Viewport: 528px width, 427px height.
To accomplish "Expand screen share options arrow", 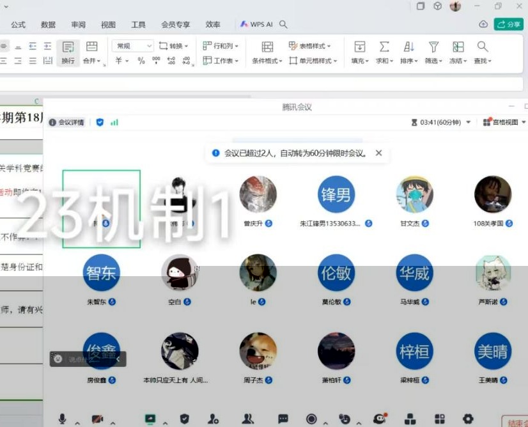I will (x=166, y=423).
